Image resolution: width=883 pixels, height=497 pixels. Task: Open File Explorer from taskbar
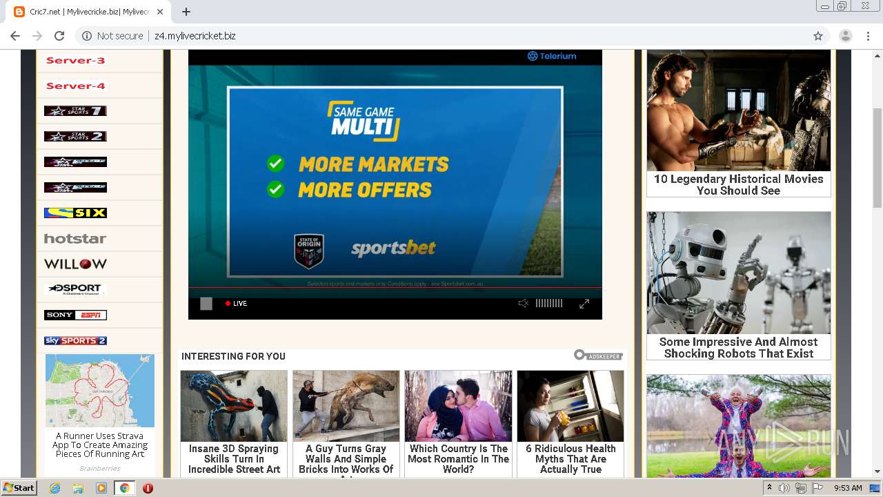click(x=78, y=488)
